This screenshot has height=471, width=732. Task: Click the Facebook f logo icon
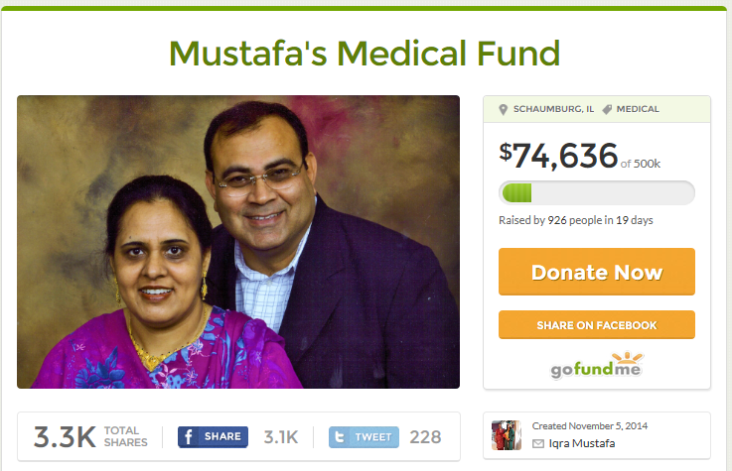[x=188, y=437]
